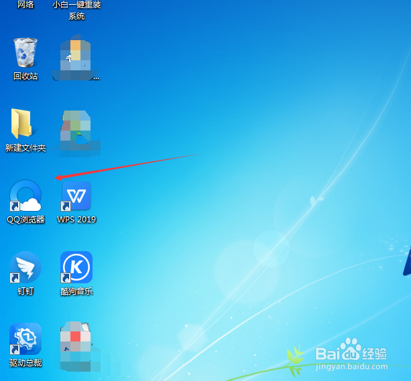This screenshot has height=381, width=411.
Task: Select the 钉钉 DingTalk shortcut icon
Action: pos(25,267)
